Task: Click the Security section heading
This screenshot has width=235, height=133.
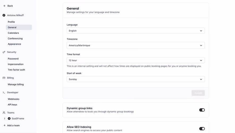Action: [12, 52]
